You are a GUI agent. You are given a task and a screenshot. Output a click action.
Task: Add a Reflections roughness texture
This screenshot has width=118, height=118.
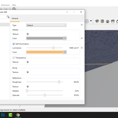(x=28, y=86)
